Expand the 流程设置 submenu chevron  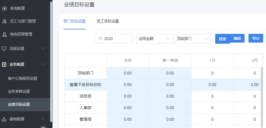pos(43,48)
